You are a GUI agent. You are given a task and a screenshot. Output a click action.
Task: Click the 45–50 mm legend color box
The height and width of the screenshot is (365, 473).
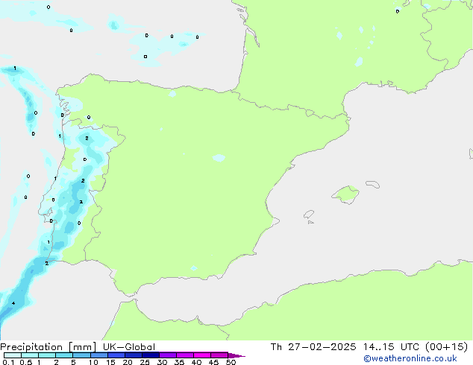pos(219,355)
